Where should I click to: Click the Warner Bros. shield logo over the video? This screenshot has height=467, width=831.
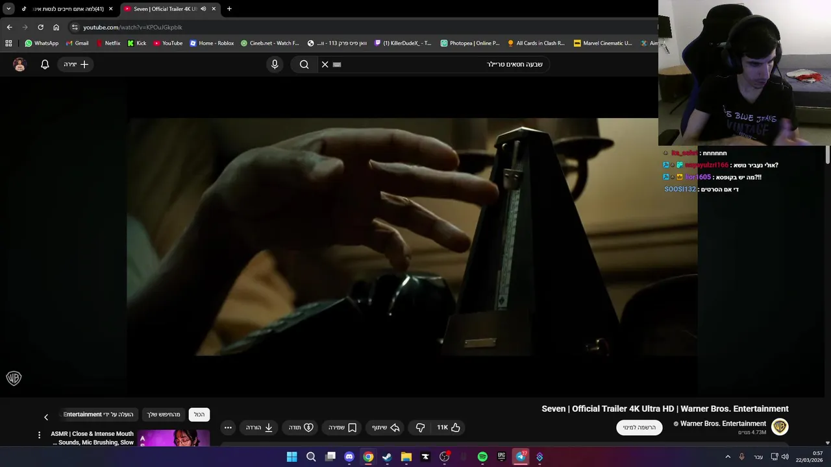(14, 378)
